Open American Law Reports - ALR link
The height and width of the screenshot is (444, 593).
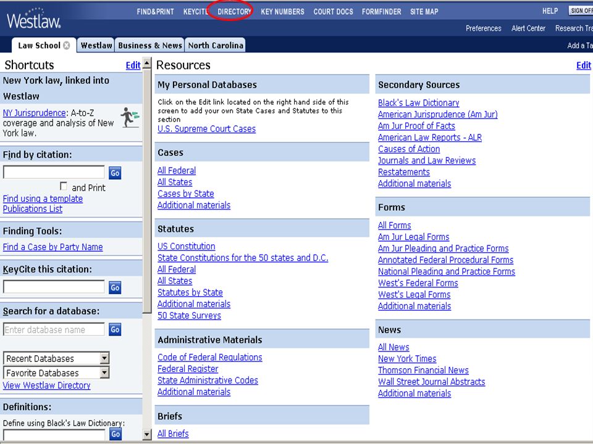pyautogui.click(x=430, y=138)
